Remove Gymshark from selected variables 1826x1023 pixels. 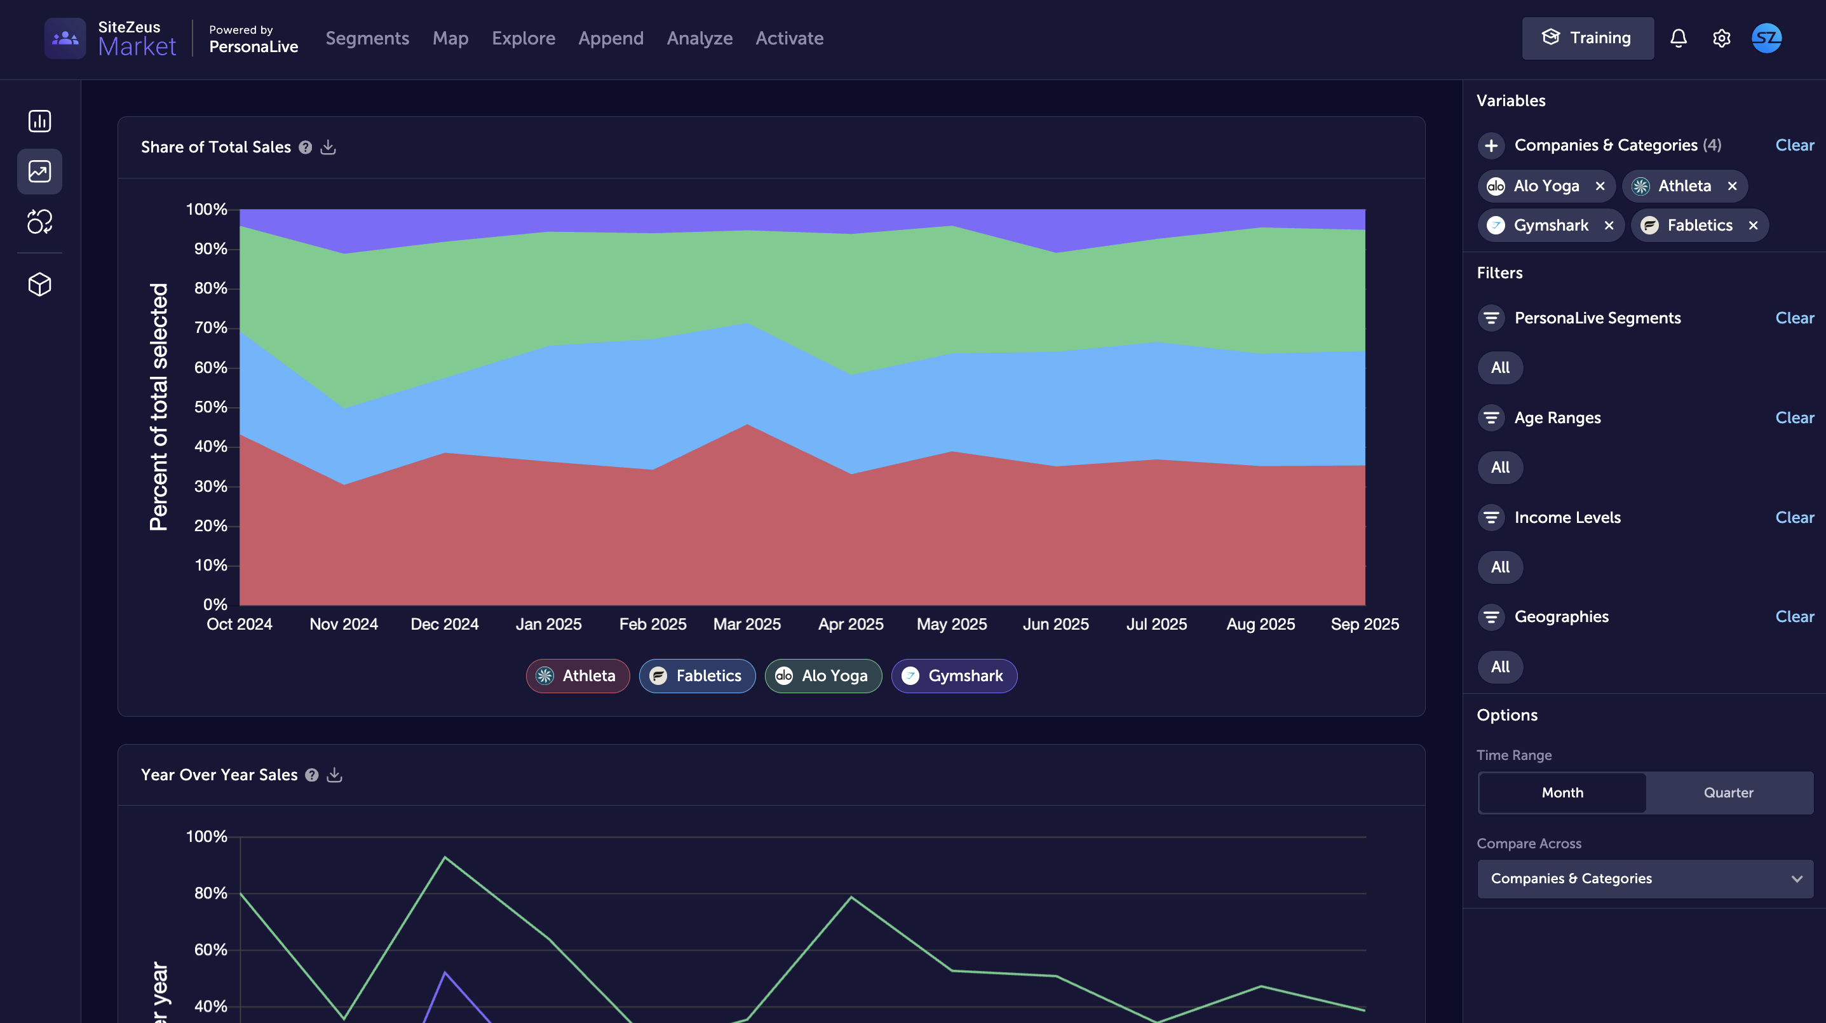coord(1609,226)
